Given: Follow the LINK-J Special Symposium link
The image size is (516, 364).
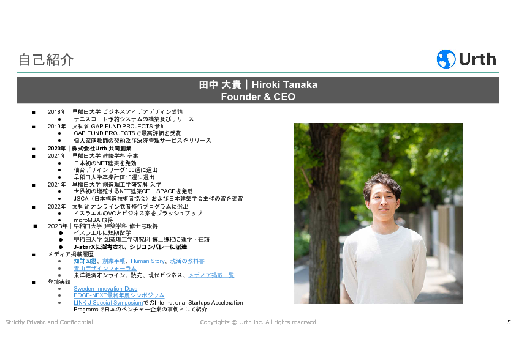Looking at the screenshot, I should (x=108, y=303).
